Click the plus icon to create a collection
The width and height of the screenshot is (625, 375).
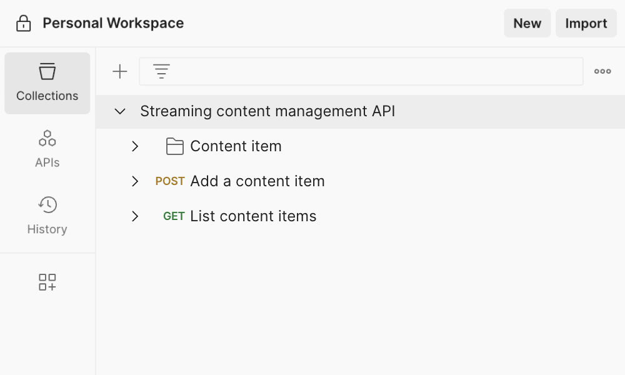tap(119, 72)
